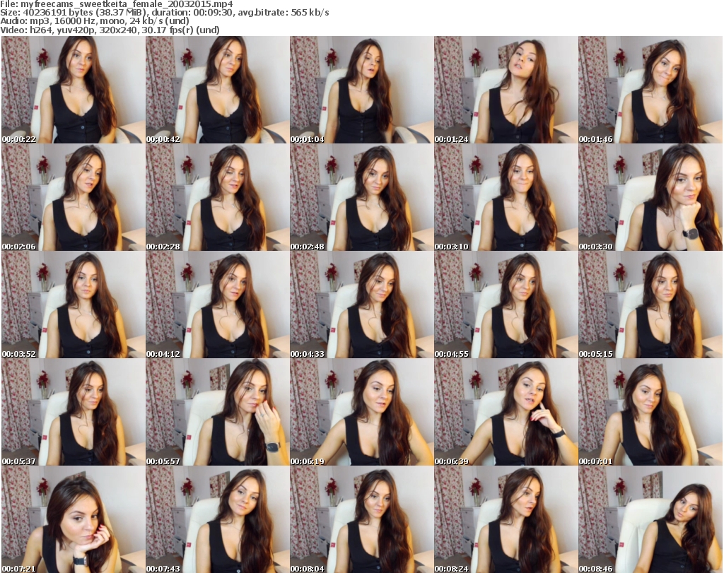Open the frame stamped 00:02:28
The height and width of the screenshot is (573, 724).
coord(218,197)
